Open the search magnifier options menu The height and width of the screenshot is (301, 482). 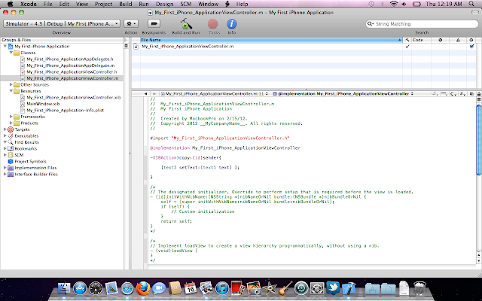pos(371,23)
